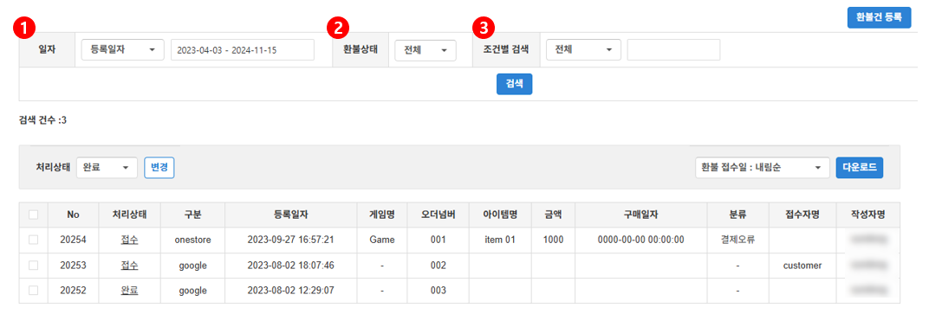
Task: Toggle the select-all checkbox in table header
Action: (x=34, y=215)
